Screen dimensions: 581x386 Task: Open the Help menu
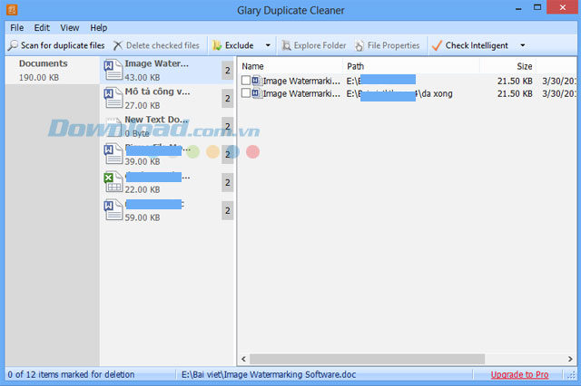point(99,28)
